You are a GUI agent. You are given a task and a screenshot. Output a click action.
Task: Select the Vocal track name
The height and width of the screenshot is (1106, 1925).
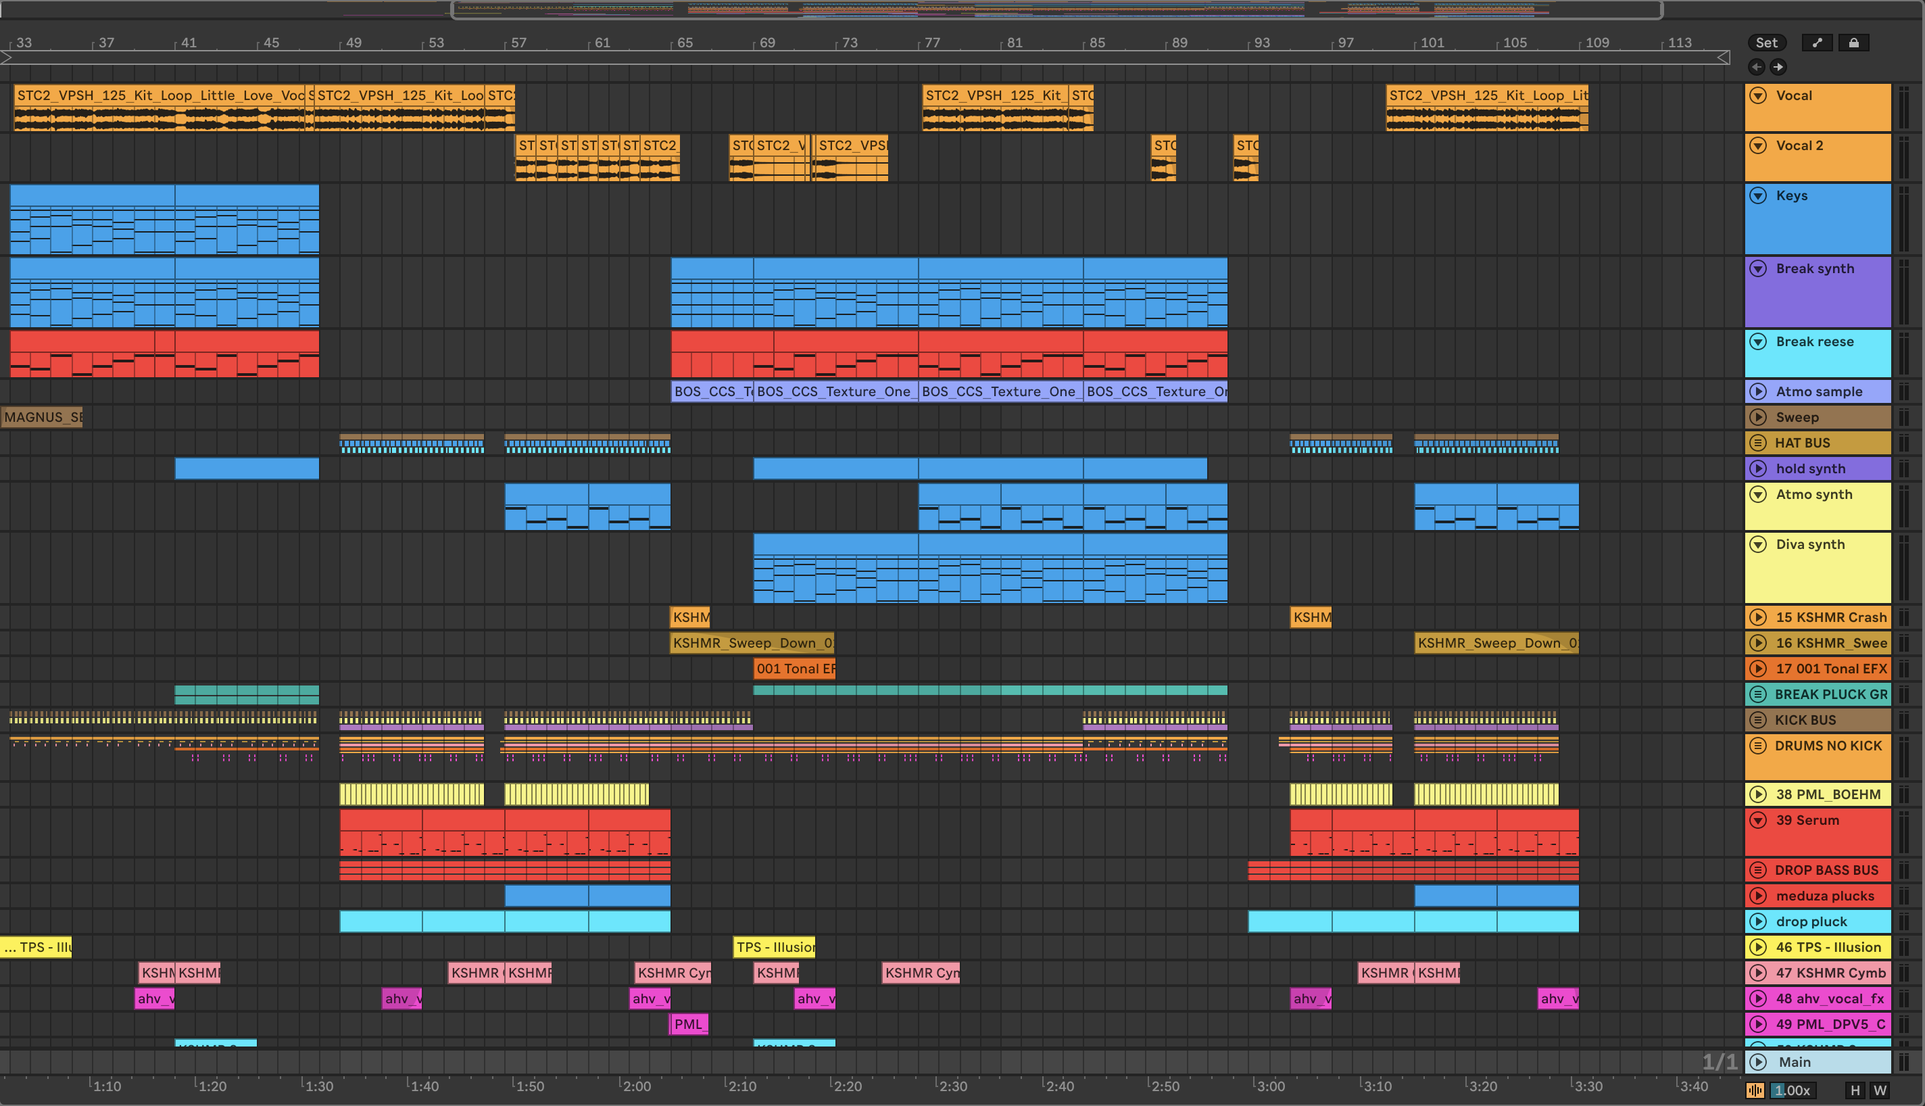(1794, 95)
